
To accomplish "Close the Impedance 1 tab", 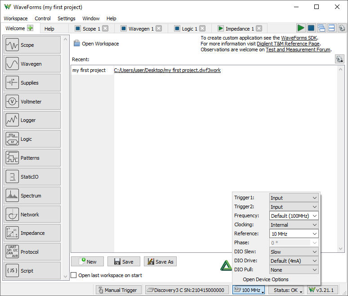I will point(259,29).
